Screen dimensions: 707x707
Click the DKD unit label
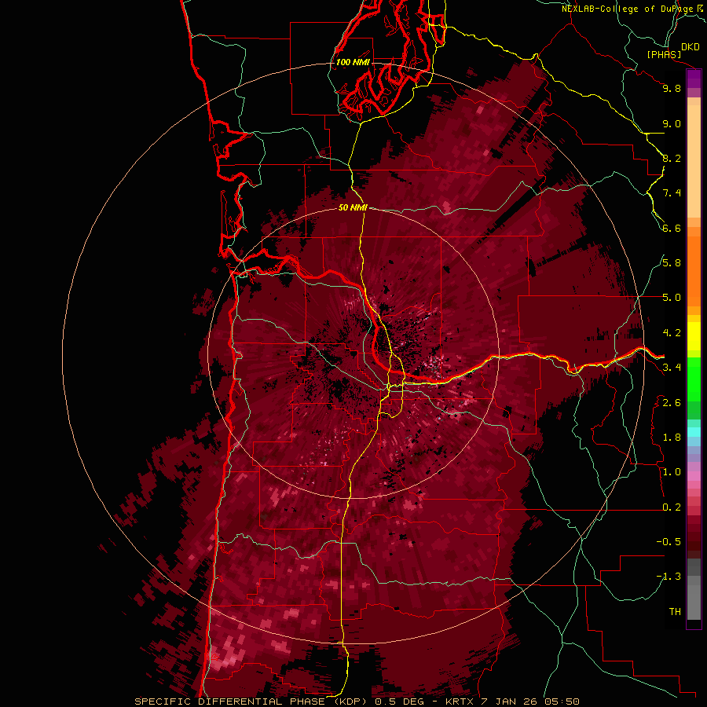(x=691, y=47)
